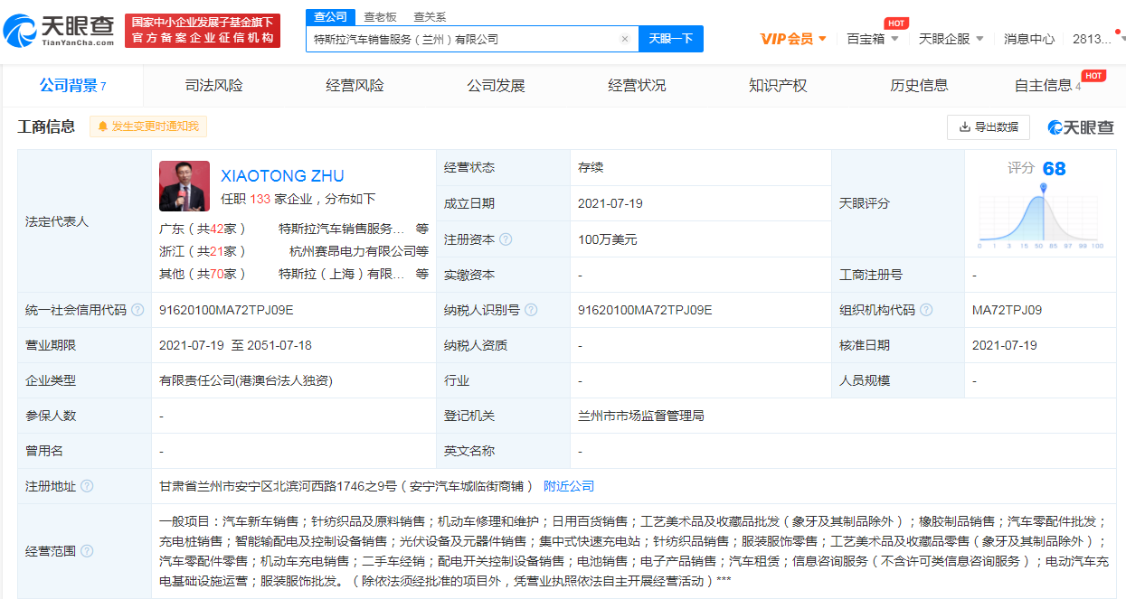Open XIAOTONG ZHU profile link
The width and height of the screenshot is (1126, 599).
[282, 175]
